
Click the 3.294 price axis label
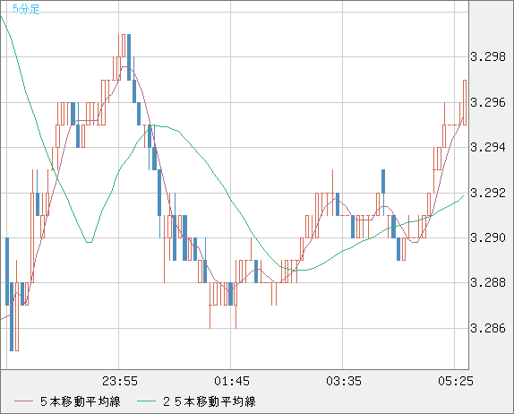pyautogui.click(x=488, y=148)
